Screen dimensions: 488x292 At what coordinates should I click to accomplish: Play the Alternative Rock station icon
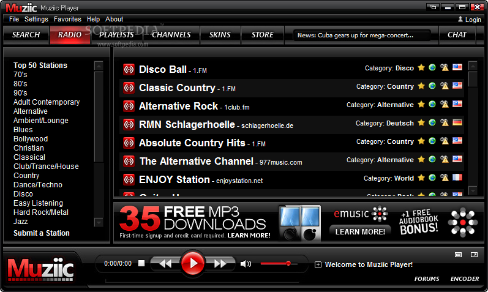pos(129,106)
